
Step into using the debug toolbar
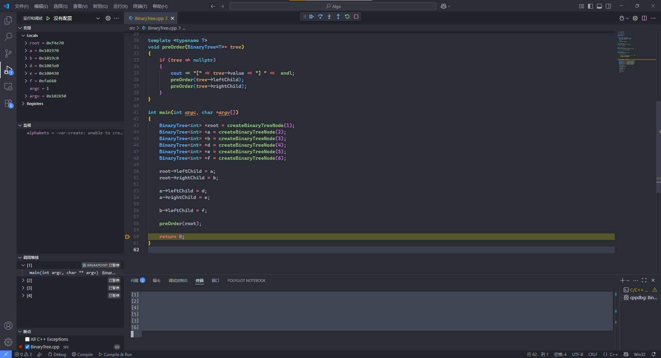[329, 17]
